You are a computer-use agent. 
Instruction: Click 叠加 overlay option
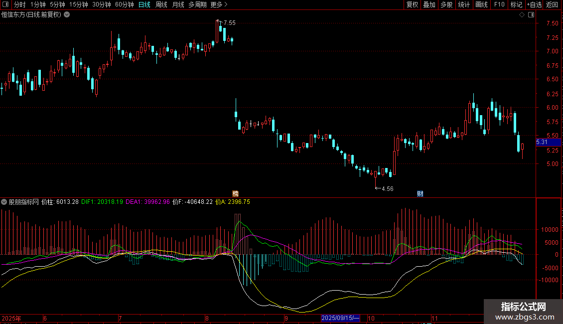[x=429, y=4]
